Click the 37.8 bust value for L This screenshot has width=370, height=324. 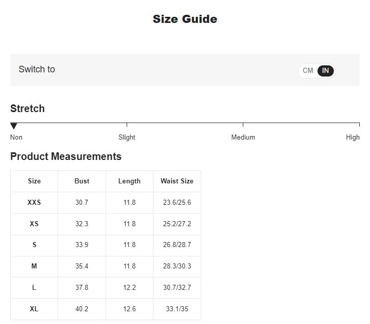82,287
